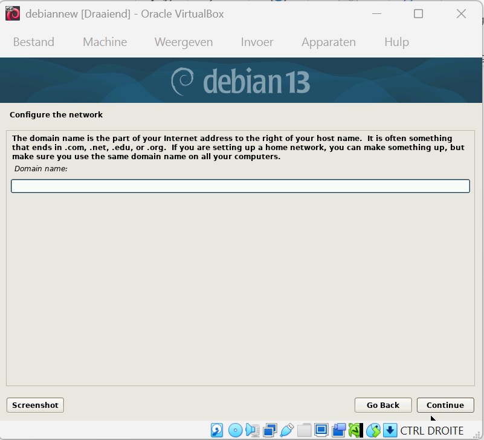This screenshot has width=484, height=440.
Task: Maximize the VirtualBox window
Action: point(418,13)
